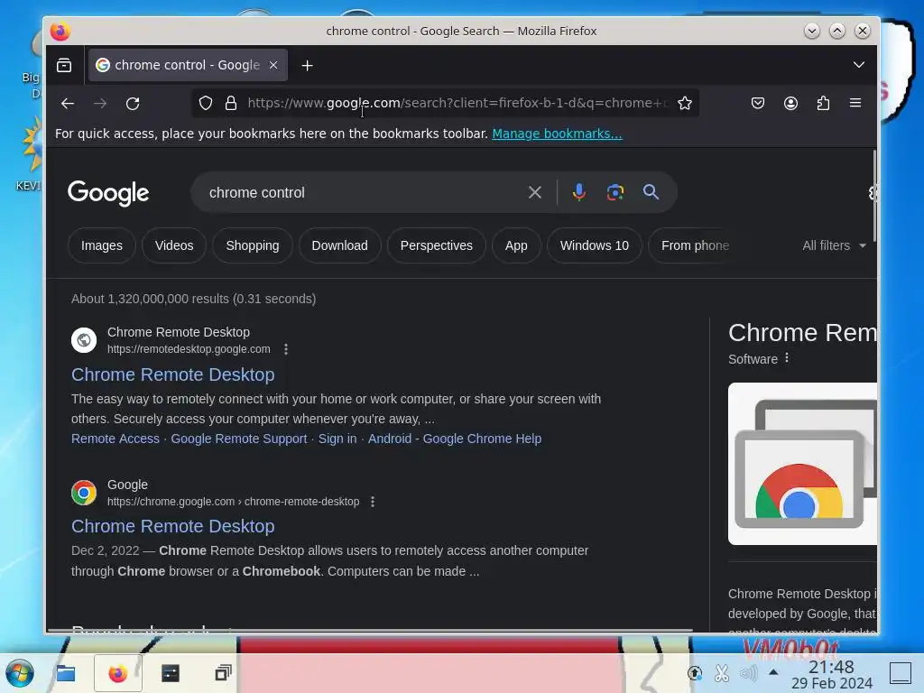Image resolution: width=924 pixels, height=693 pixels.
Task: Reload the current page
Action: pos(133,104)
